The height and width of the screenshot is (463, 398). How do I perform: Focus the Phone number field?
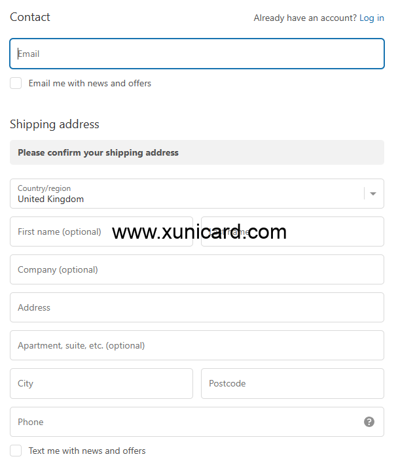click(x=183, y=422)
